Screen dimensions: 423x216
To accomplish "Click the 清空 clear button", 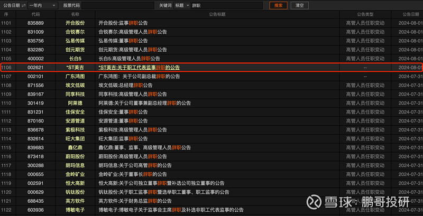I will 299,5.
